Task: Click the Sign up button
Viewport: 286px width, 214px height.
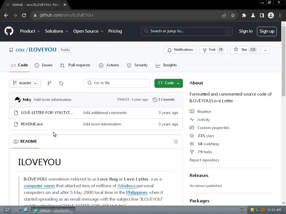Action: coord(267,31)
